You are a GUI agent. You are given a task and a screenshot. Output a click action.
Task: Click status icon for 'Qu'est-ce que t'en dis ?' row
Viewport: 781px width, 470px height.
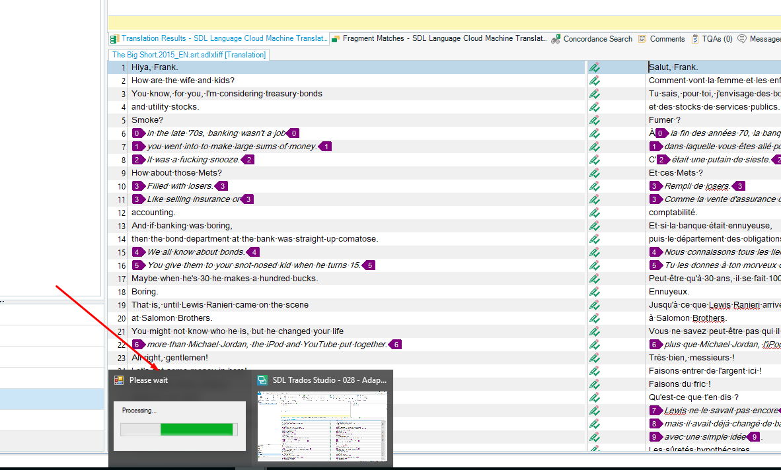click(594, 397)
